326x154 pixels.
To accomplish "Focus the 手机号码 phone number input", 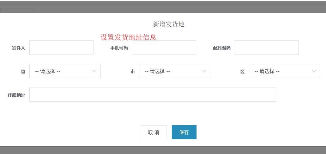I will (164, 47).
